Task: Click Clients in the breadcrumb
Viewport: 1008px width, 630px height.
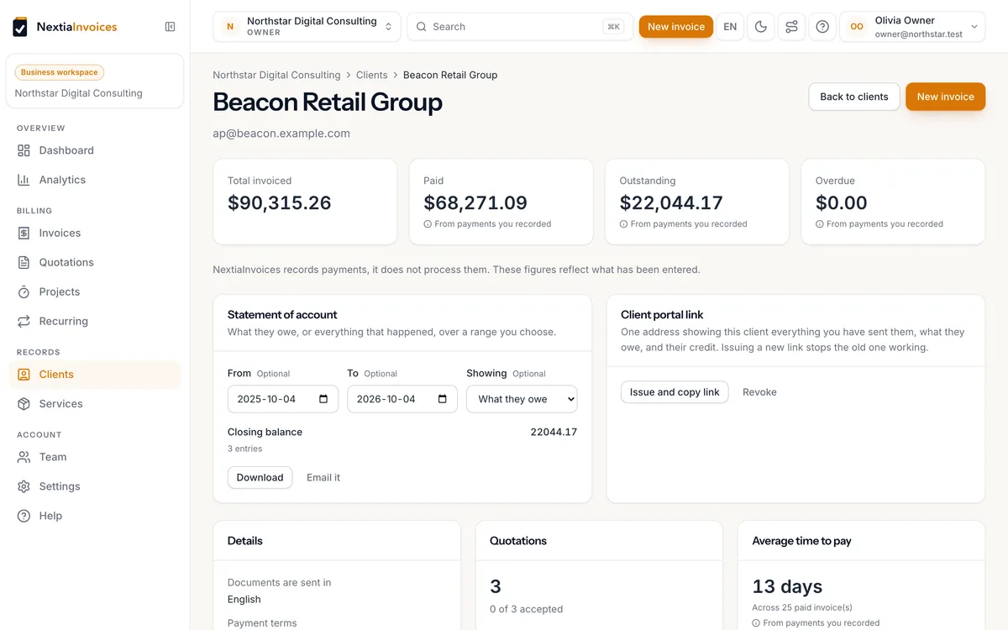Action: (372, 75)
